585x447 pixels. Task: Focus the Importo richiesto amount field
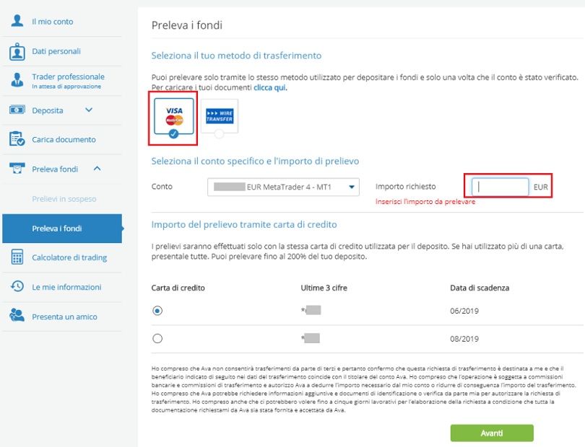point(500,187)
